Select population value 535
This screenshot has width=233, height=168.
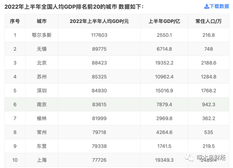[209, 132]
